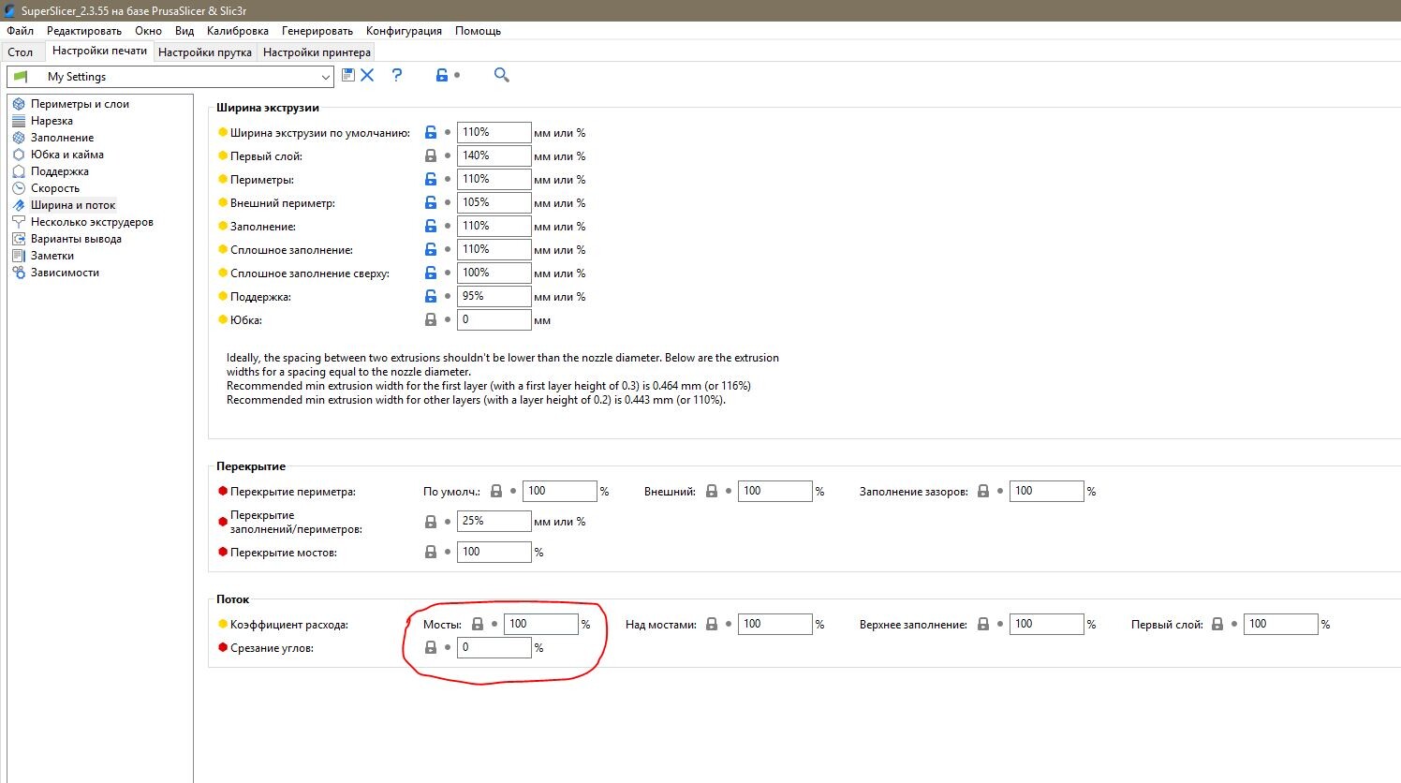Viewport: 1401px width, 783px height.
Task: Click lock icon for Срезание углов
Action: pyautogui.click(x=431, y=648)
